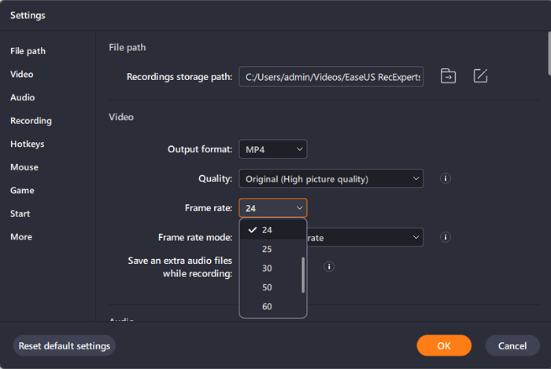Open the Quality dropdown

pos(331,179)
